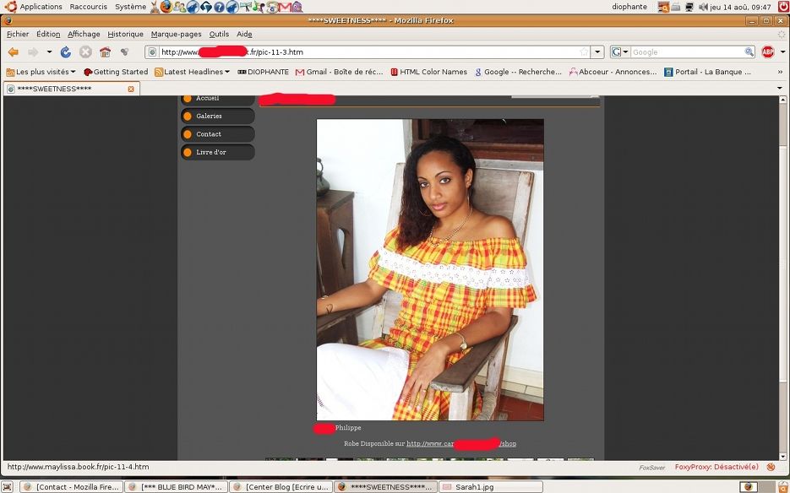The image size is (790, 493).
Task: Click the toolbar icon right of Home
Action: (124, 51)
